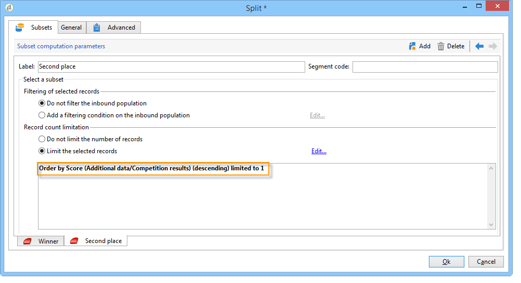Viewport: 521px width, 283px height.
Task: Click the scrollbar down arrow in limitation box
Action: pyautogui.click(x=491, y=225)
